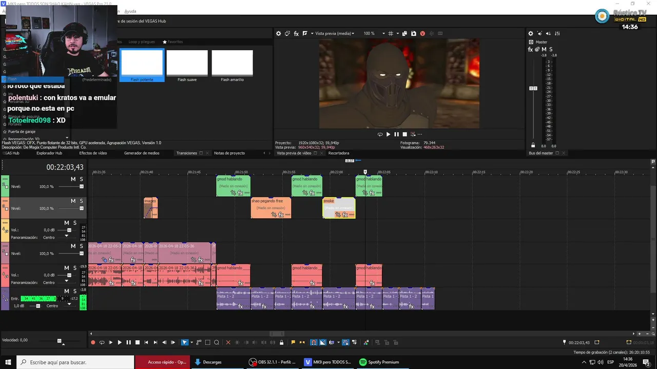Switch to Generador de medios tab
This screenshot has width=657, height=369.
click(x=142, y=153)
